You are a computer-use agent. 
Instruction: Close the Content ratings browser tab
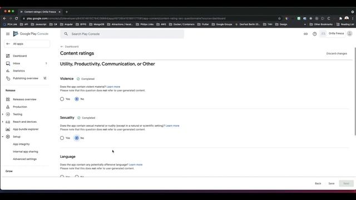pos(60,12)
